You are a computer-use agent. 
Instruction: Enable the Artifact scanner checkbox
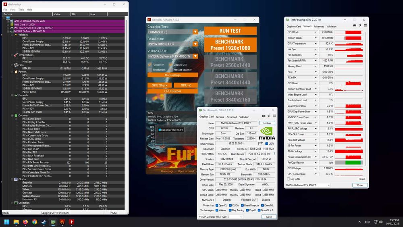pos(170,69)
